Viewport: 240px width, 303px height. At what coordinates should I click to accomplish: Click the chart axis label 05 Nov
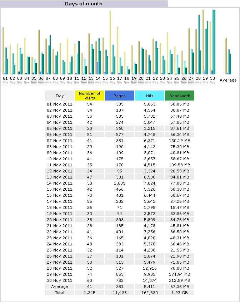click(x=34, y=80)
